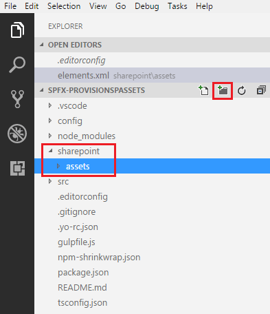This screenshot has width=270, height=314.
Task: Refresh the explorer file tree
Action: 242,91
